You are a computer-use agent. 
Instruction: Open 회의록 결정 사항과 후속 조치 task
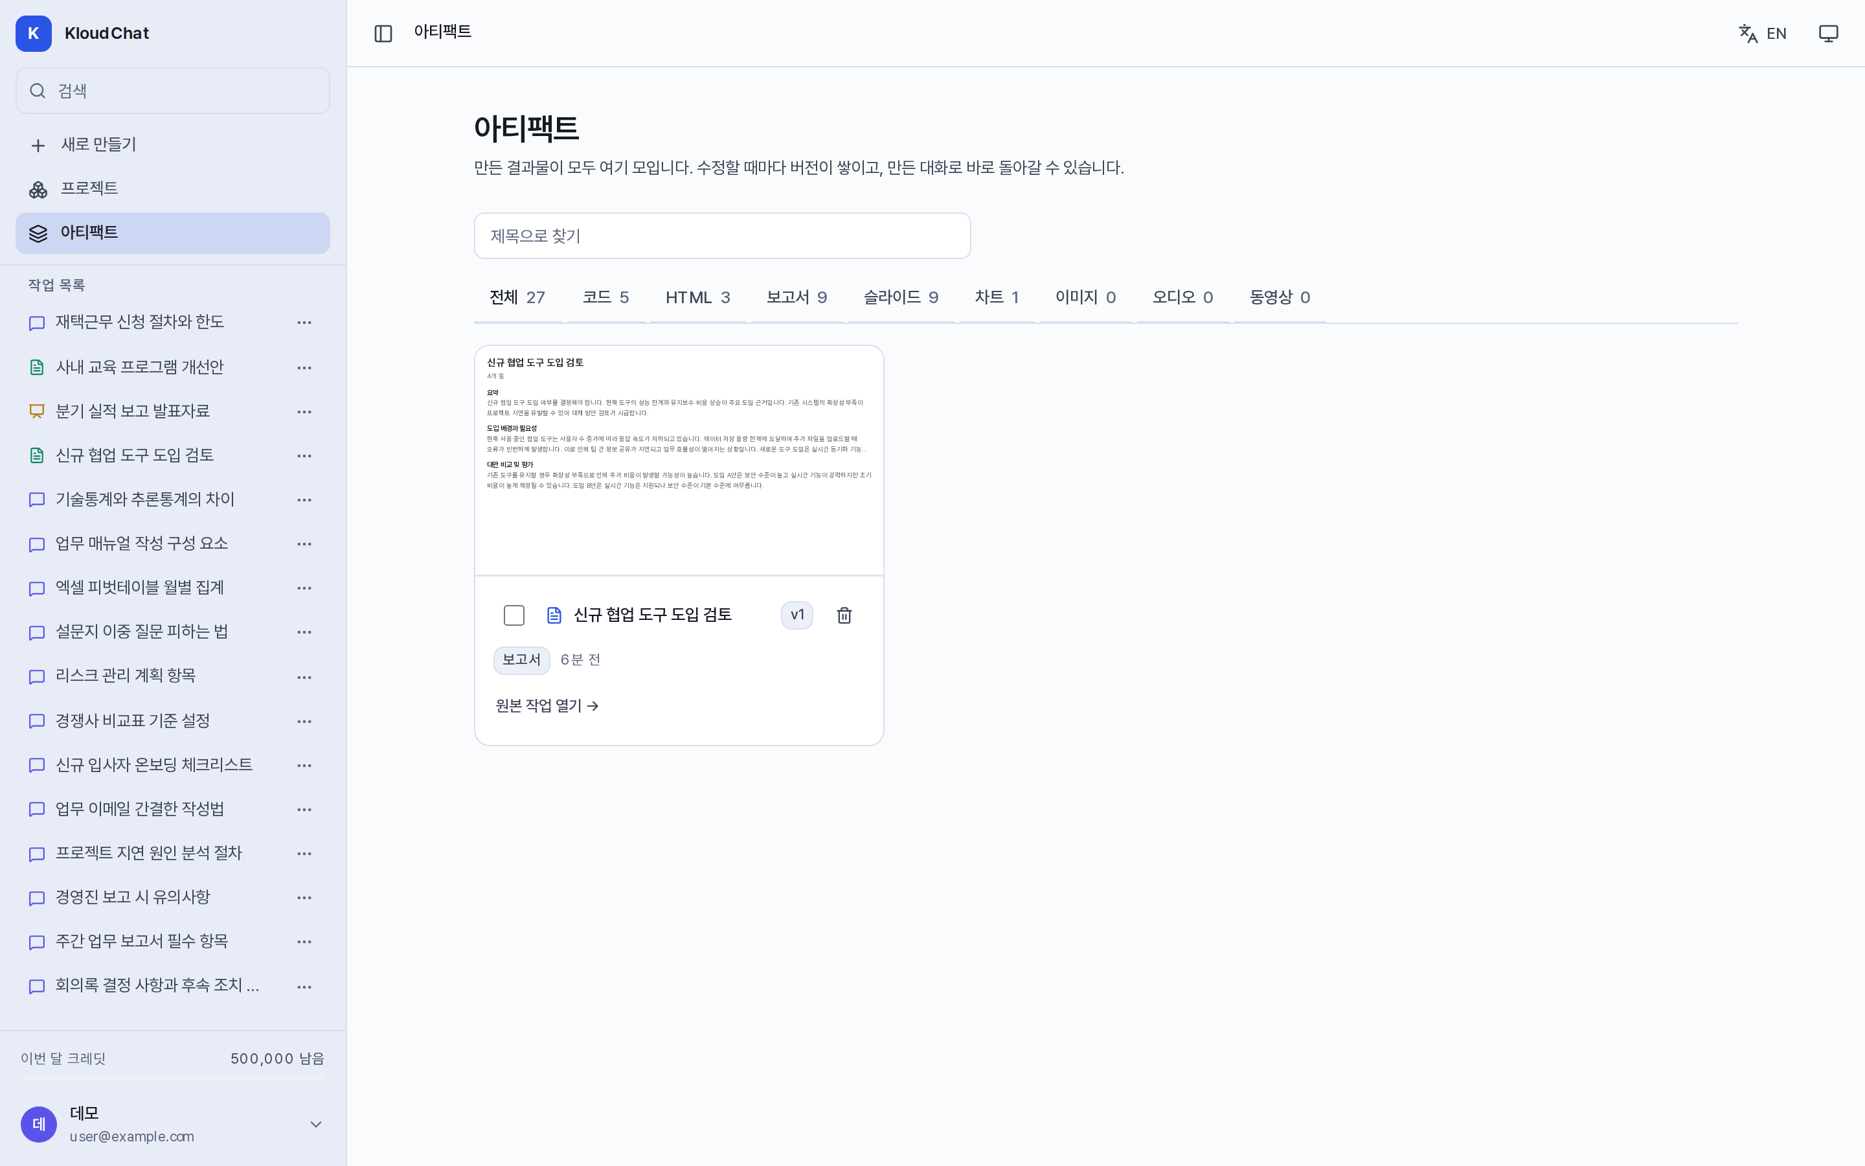tap(157, 985)
